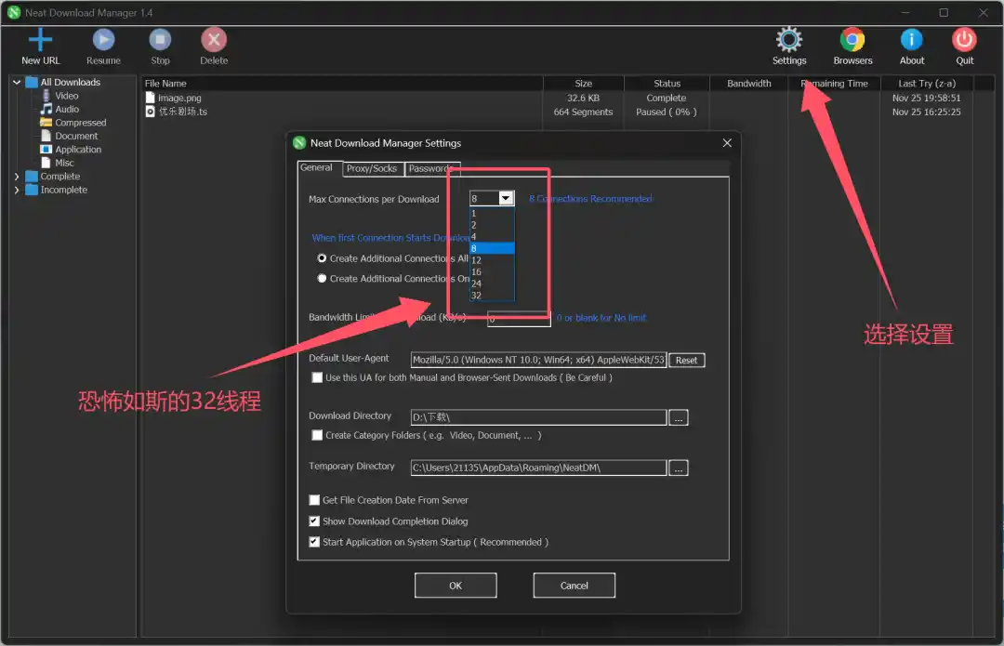Click the Delete toolbar icon
This screenshot has height=646, width=1004.
214,39
